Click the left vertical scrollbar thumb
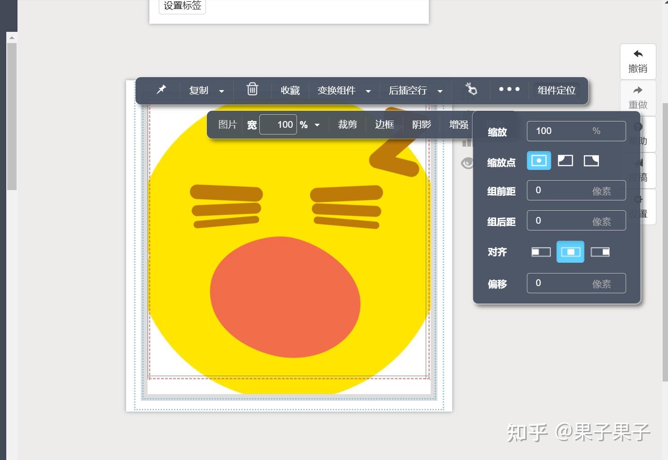 [12, 117]
